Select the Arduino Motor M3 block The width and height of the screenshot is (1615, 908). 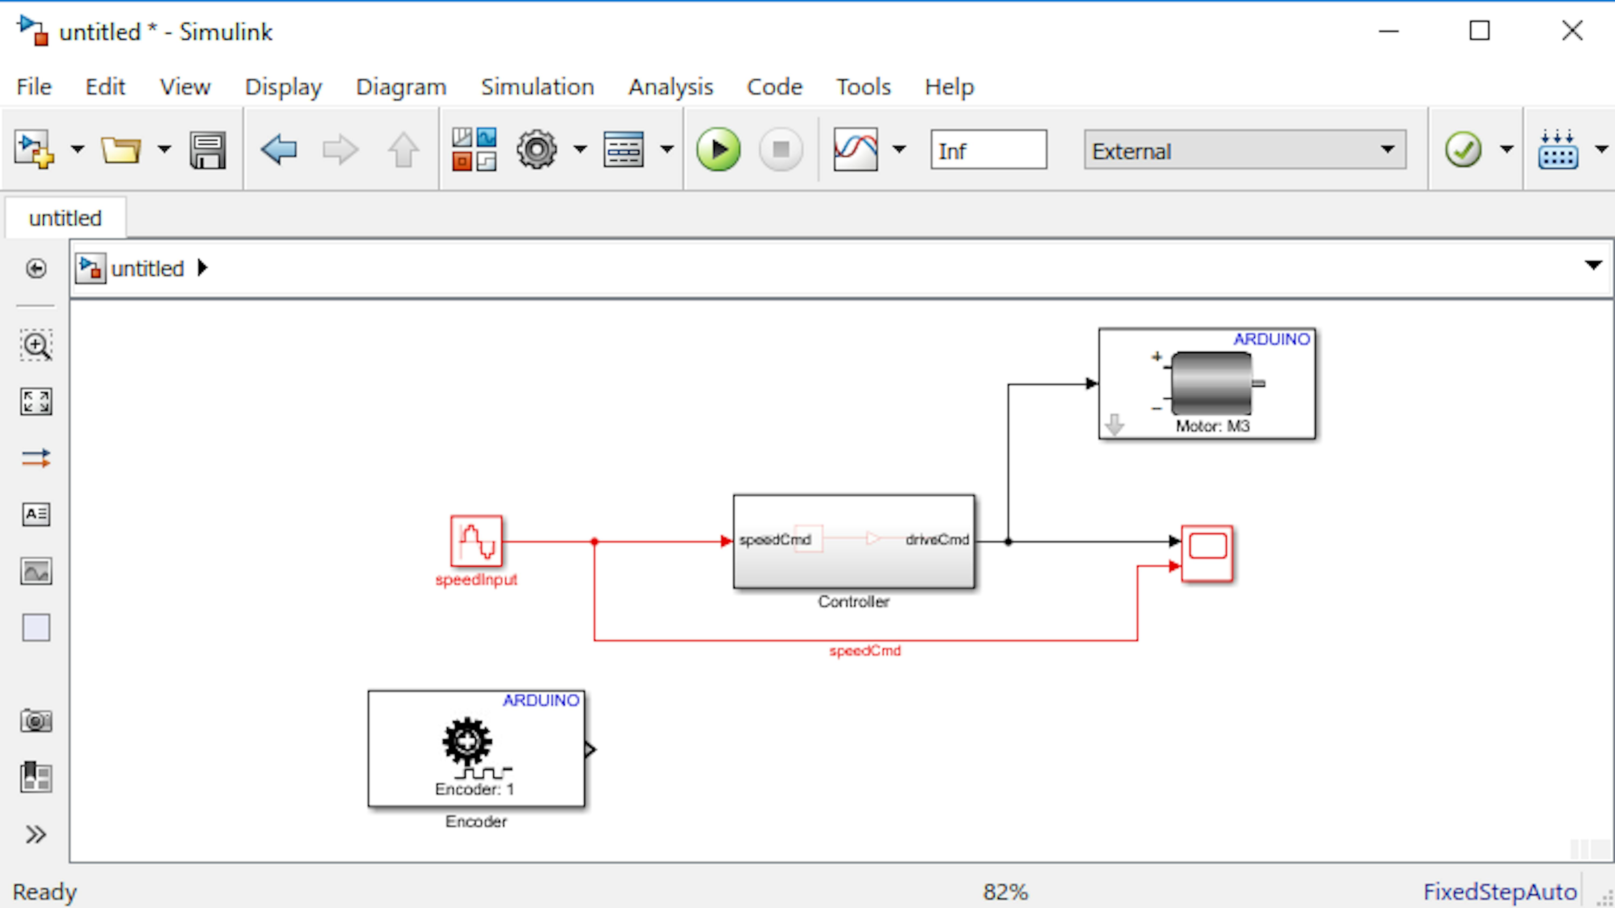click(1207, 383)
